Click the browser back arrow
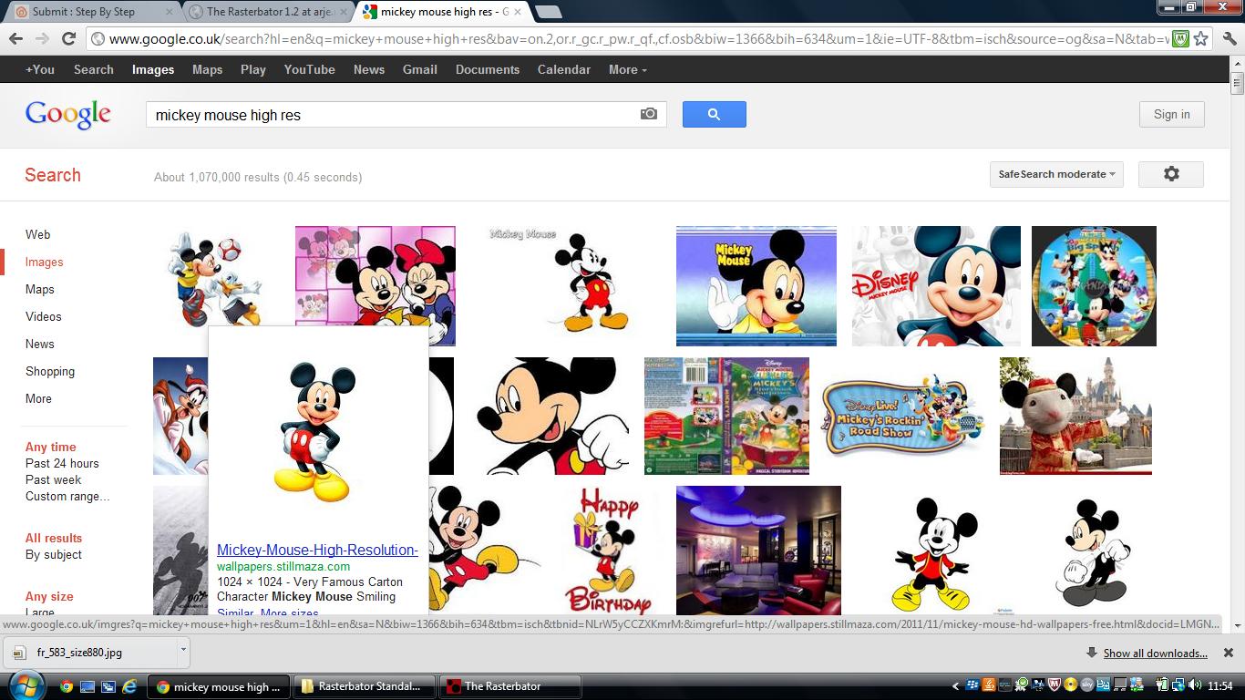Image resolution: width=1245 pixels, height=700 pixels. coord(15,38)
